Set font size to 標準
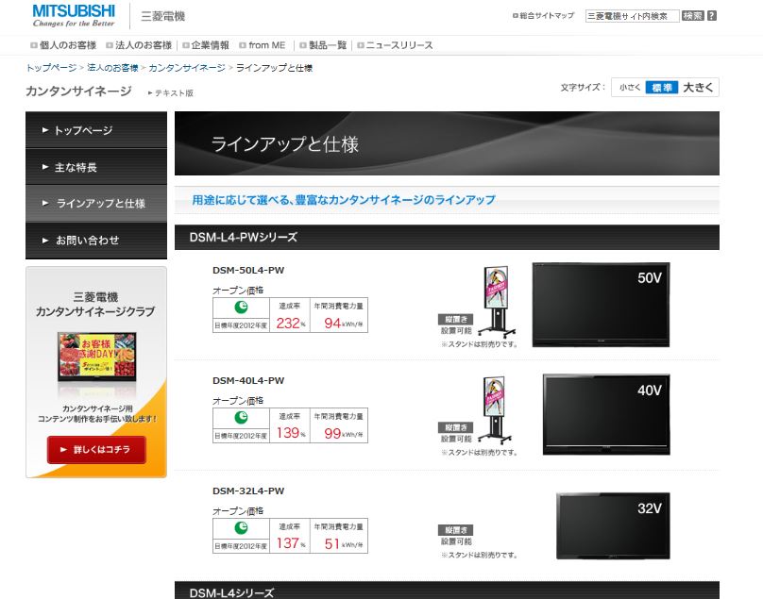Screen dimensions: 763x599 (x=661, y=88)
